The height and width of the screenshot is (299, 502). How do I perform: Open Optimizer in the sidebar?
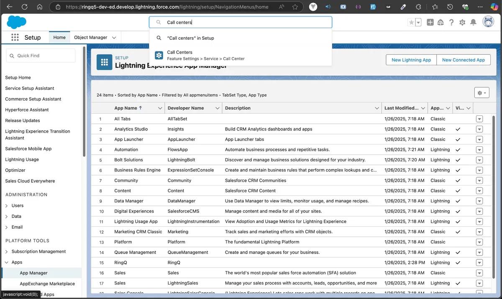(x=15, y=170)
